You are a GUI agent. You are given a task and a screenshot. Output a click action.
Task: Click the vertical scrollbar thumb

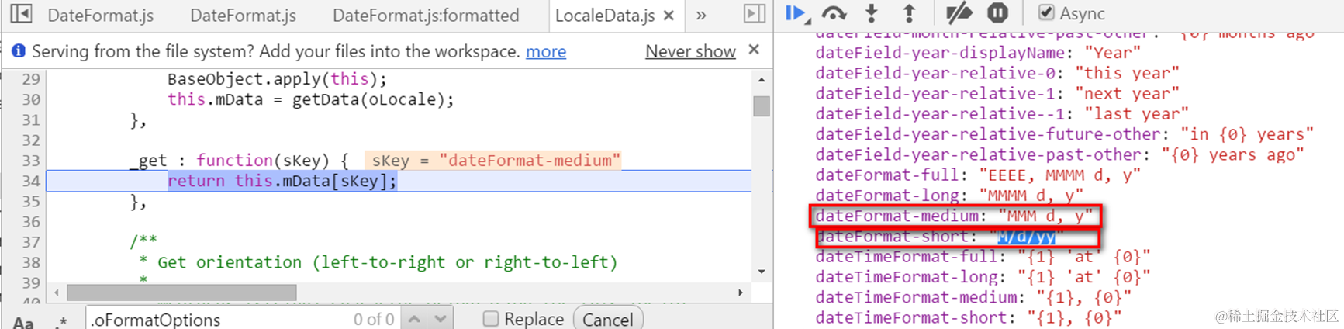[762, 106]
